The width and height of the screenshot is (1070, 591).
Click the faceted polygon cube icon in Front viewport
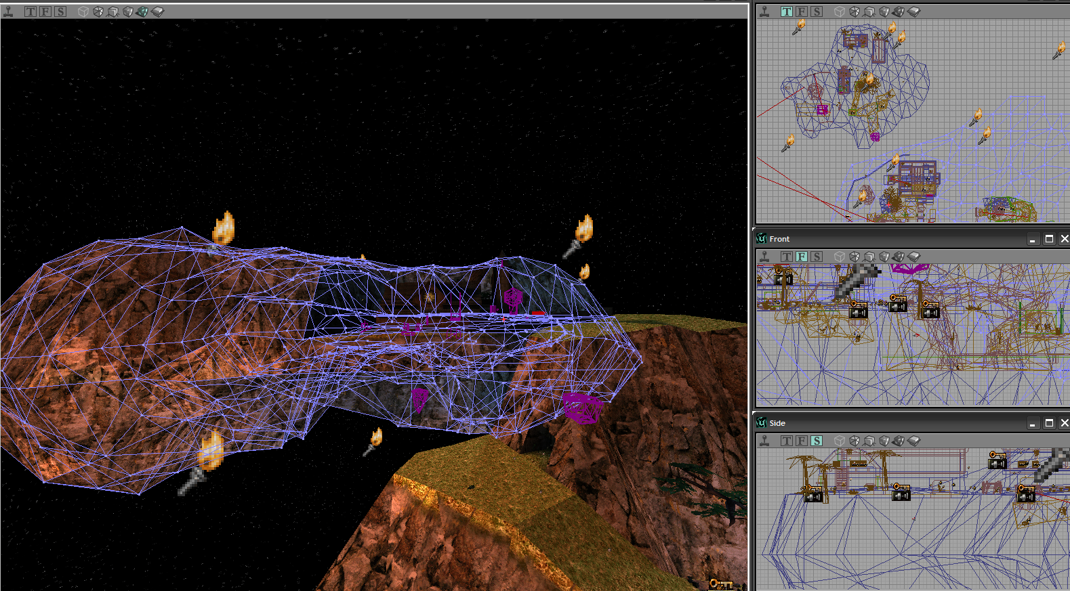click(x=855, y=257)
